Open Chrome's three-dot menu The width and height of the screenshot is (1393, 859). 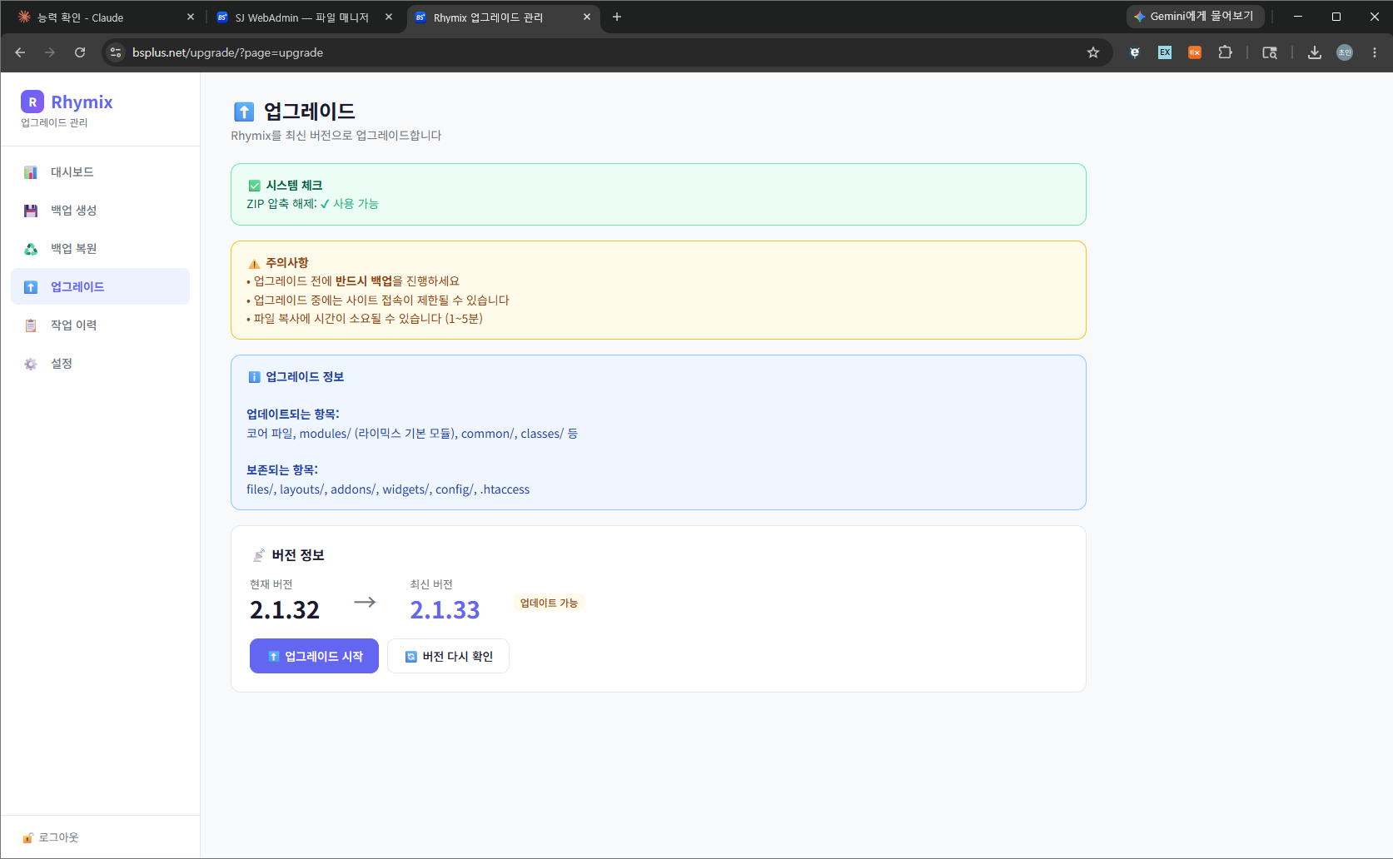click(x=1375, y=52)
